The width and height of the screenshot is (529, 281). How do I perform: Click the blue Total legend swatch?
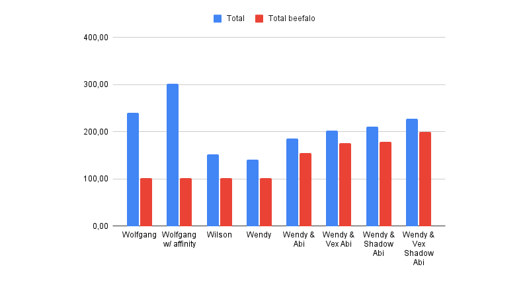(218, 18)
